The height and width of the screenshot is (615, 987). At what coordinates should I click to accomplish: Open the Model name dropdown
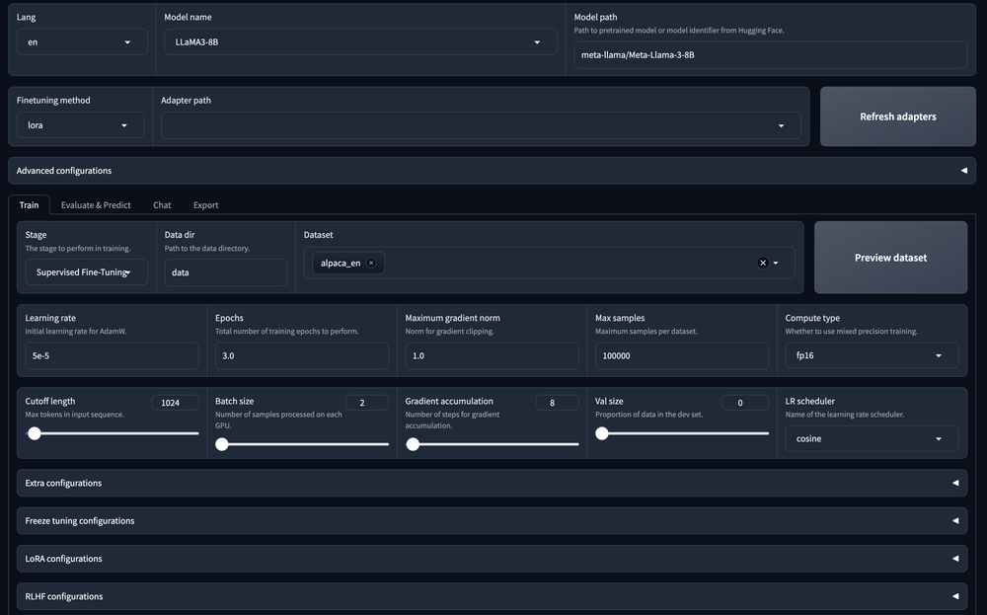tap(360, 42)
